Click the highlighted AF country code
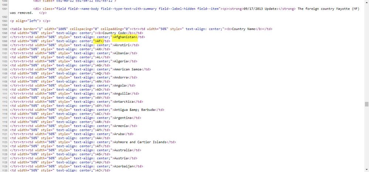The height and width of the screenshot is (172, 369). 99,41
